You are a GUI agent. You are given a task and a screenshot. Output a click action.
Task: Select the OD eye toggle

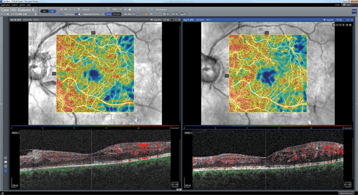click(x=44, y=11)
